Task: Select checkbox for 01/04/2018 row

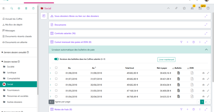Action: [56, 96]
